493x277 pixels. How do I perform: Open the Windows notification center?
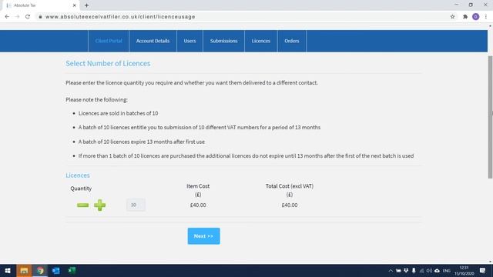pyautogui.click(x=483, y=270)
